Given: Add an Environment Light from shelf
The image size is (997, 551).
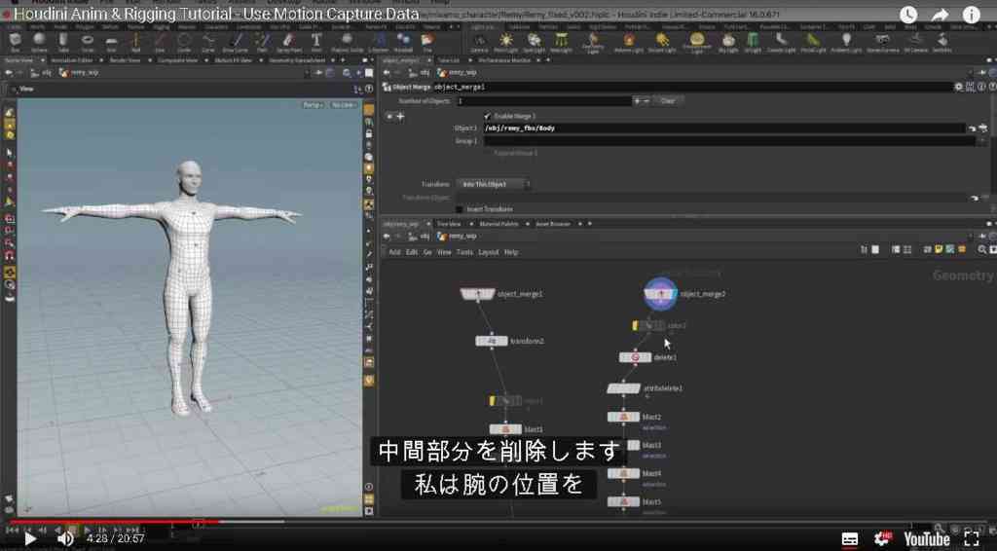Looking at the screenshot, I should (x=696, y=42).
